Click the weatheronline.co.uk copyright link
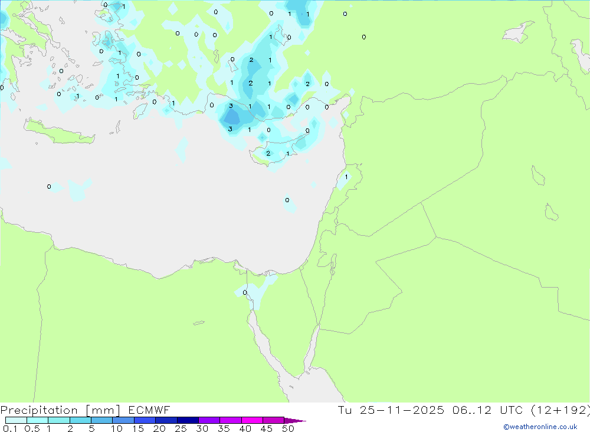590x432 pixels. click(540, 427)
